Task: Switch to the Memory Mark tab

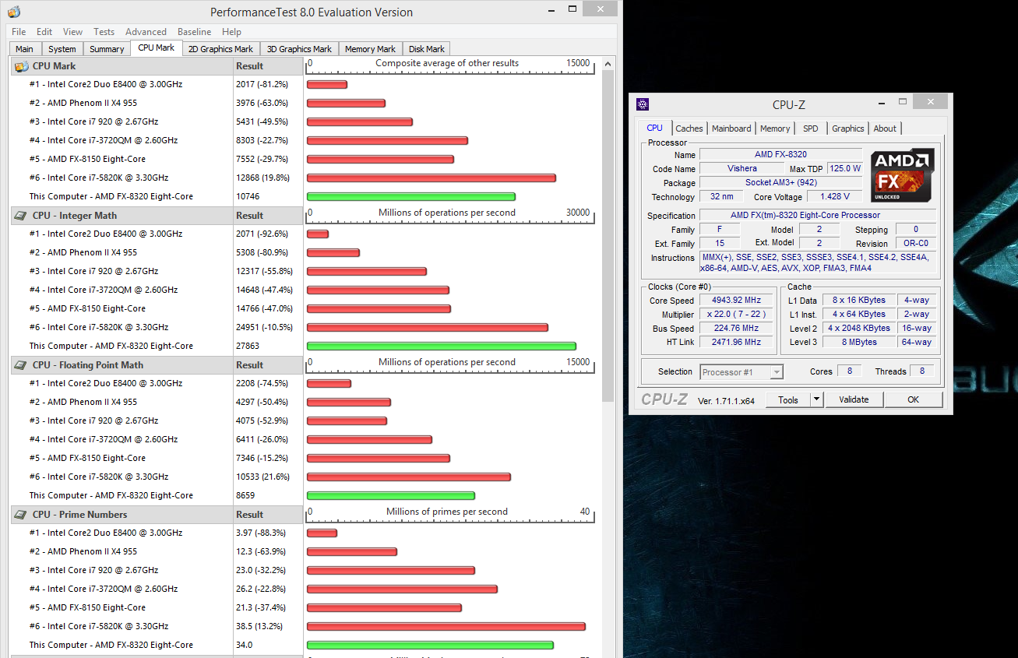Action: [x=370, y=49]
